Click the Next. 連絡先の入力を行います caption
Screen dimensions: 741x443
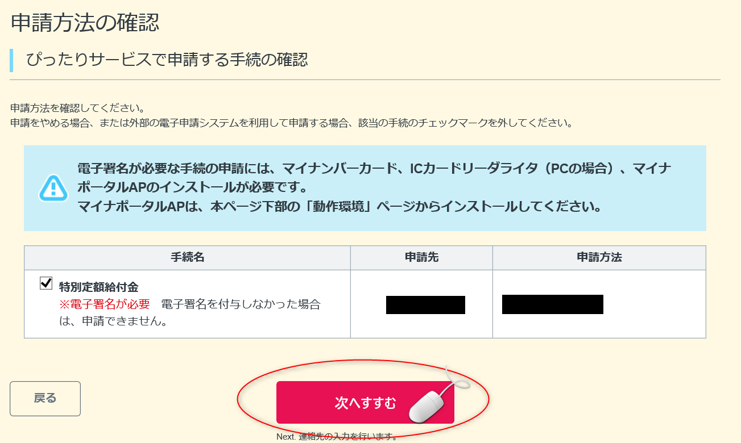coord(337,437)
